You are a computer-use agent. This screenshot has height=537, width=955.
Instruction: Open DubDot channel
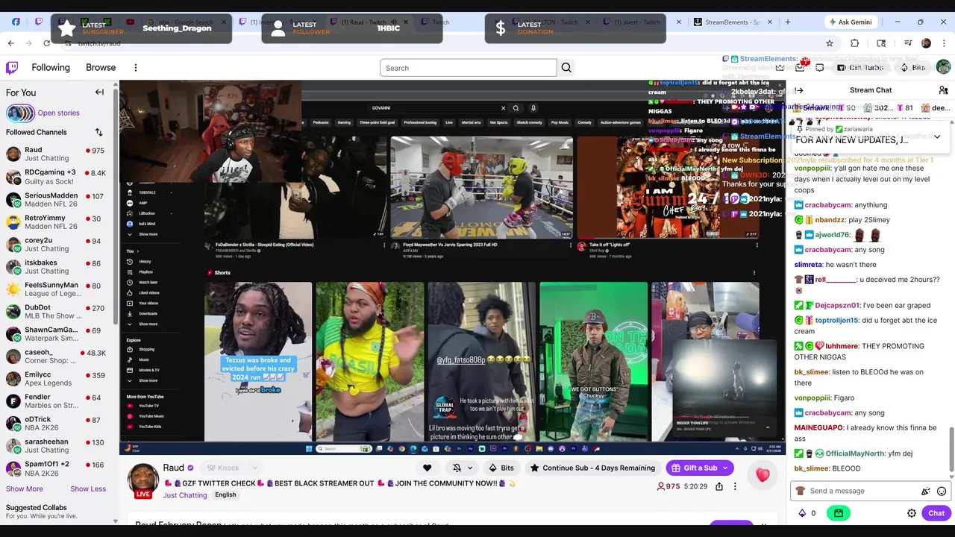tap(57, 311)
